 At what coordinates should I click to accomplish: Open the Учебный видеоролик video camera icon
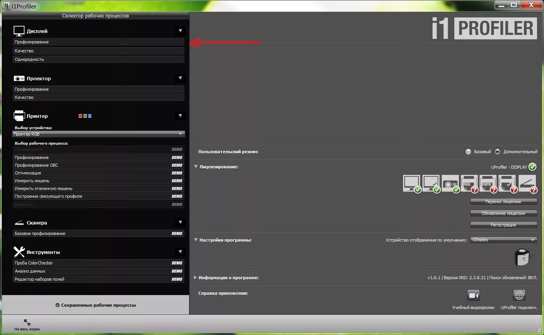[x=473, y=295]
